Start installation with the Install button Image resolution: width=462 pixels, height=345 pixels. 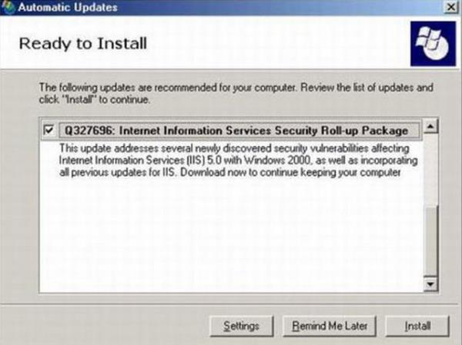417,326
